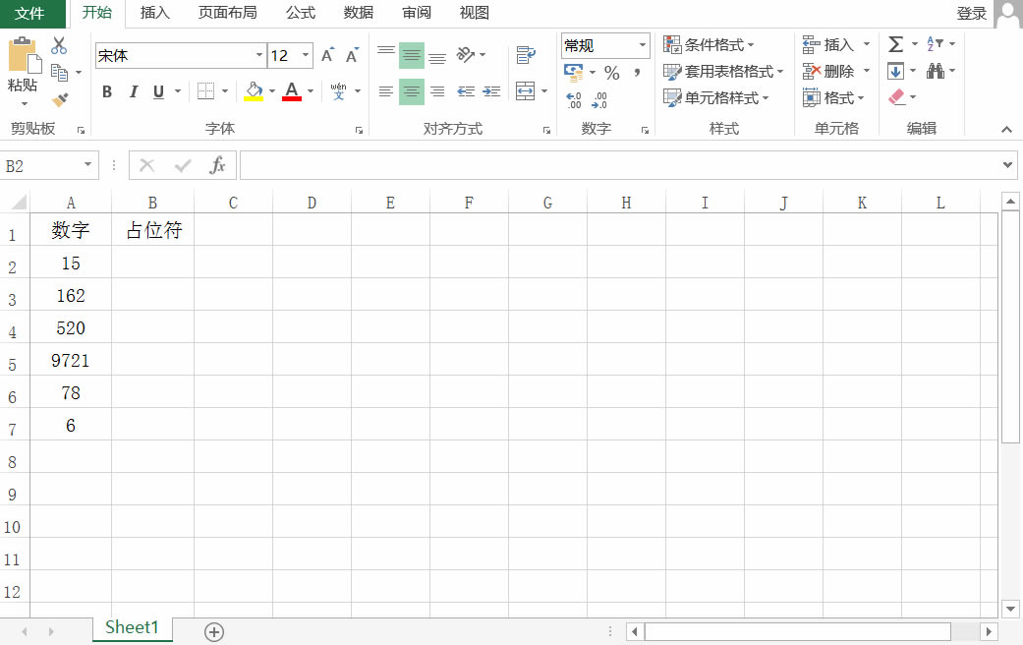
Task: Click Insert Function fx button
Action: 217,165
